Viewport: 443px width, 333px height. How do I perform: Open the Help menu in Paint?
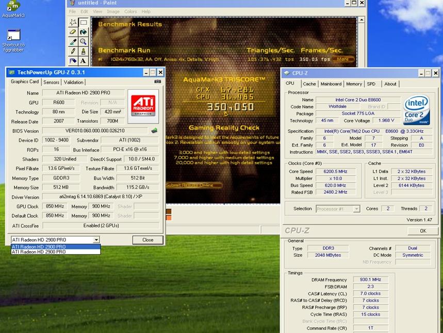coord(146,11)
